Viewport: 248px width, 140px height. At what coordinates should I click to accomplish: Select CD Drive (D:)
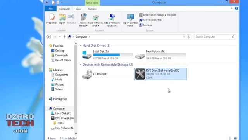point(95,74)
